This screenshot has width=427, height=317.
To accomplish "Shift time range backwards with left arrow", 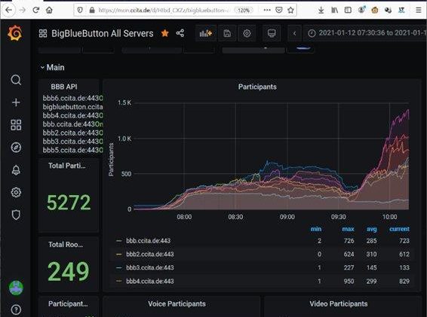I will [294, 33].
